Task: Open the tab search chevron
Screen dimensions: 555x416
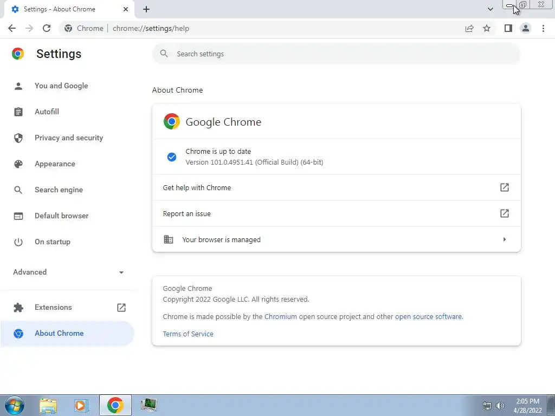Action: pyautogui.click(x=490, y=9)
